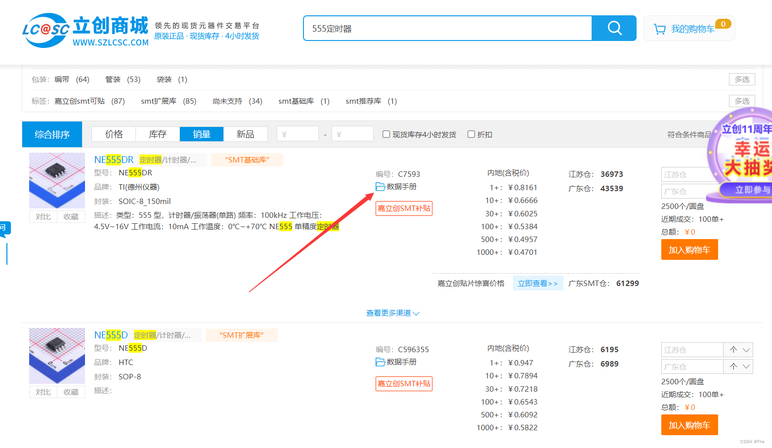
Task: Click the blue side tab at left edge
Action: 4,228
